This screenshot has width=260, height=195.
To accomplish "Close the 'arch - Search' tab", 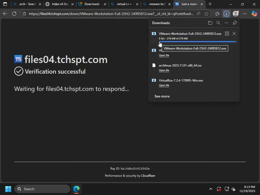I will click(x=40, y=4).
